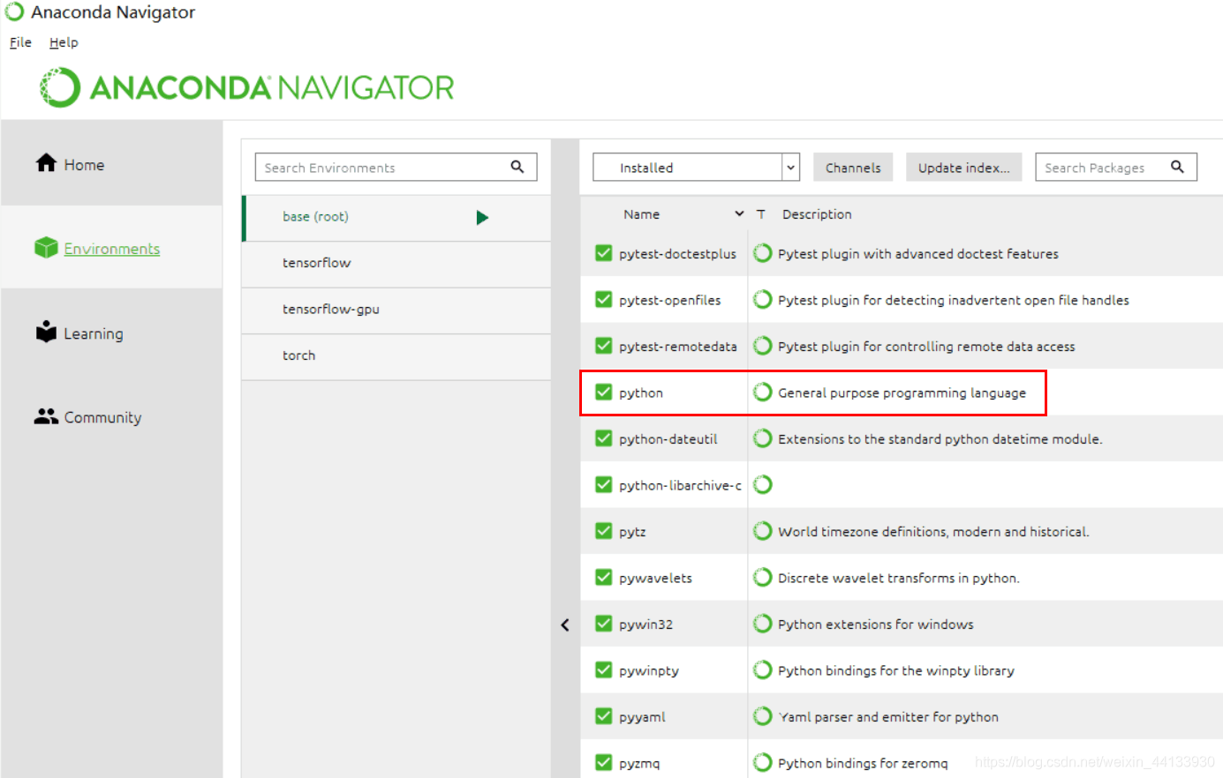Image resolution: width=1223 pixels, height=778 pixels.
Task: Click the circle icon for pytest-doctestplus
Action: (x=763, y=253)
